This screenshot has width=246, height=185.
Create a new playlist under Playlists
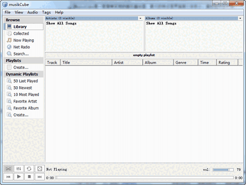[x=21, y=68]
